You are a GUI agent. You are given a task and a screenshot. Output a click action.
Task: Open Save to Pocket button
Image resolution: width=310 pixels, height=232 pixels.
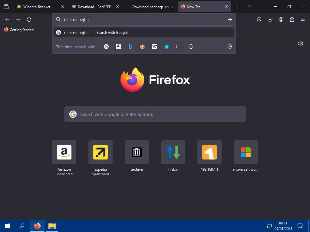[x=259, y=19]
